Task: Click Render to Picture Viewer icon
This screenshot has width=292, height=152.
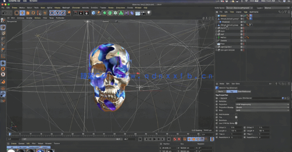Action: (x=81, y=13)
